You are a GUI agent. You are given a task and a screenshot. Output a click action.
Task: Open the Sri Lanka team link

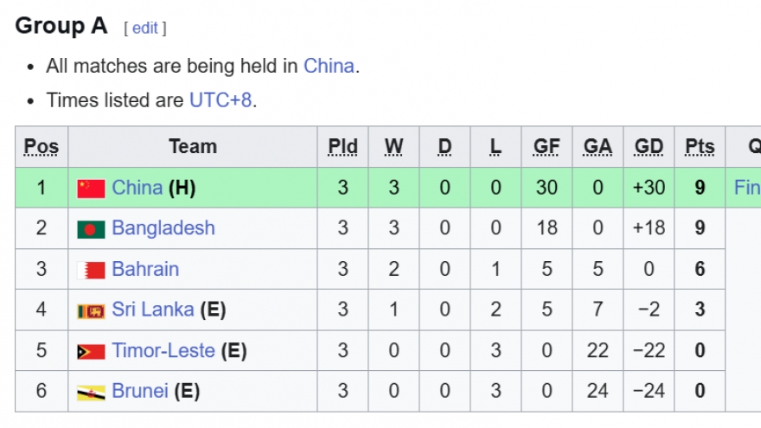click(153, 310)
